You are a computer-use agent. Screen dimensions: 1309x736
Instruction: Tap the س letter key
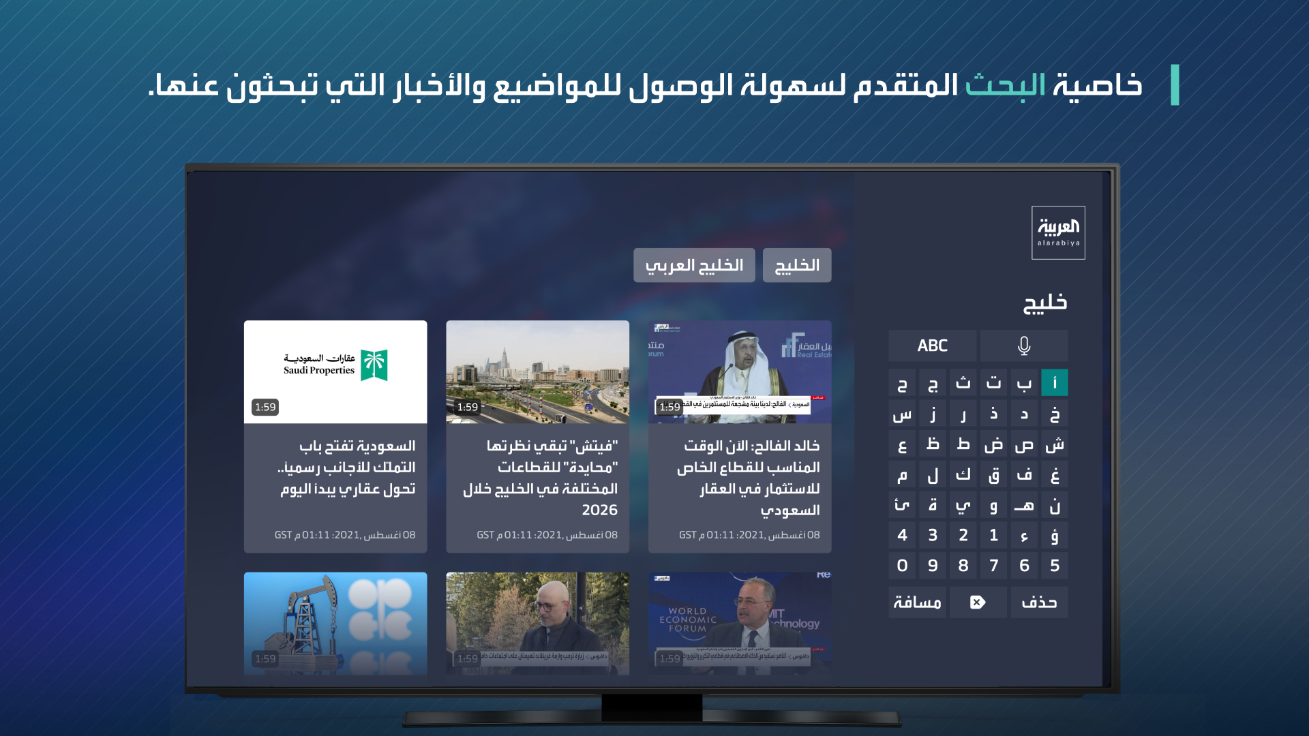(902, 414)
